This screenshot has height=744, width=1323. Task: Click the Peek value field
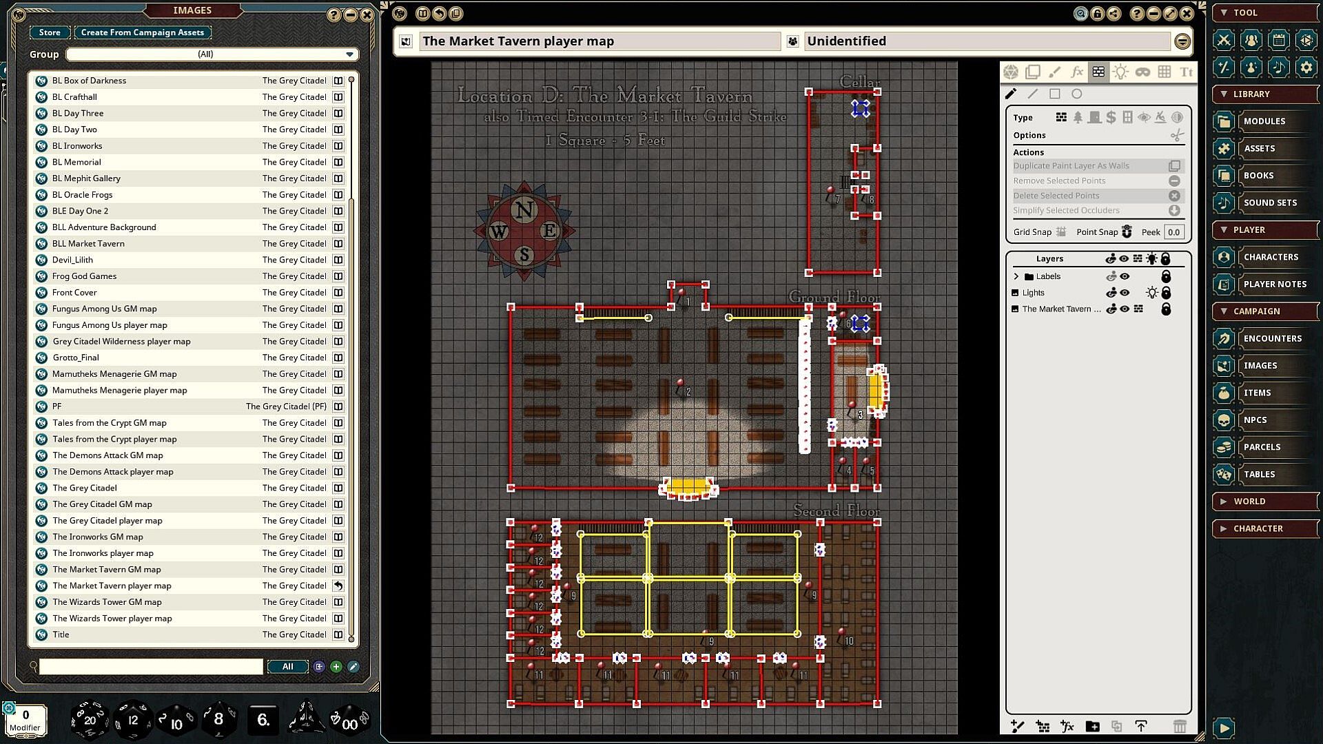(x=1174, y=232)
